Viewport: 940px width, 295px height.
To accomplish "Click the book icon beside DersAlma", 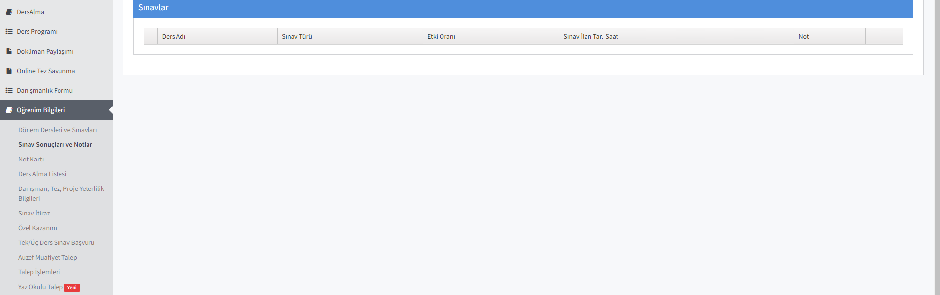I will (x=9, y=12).
